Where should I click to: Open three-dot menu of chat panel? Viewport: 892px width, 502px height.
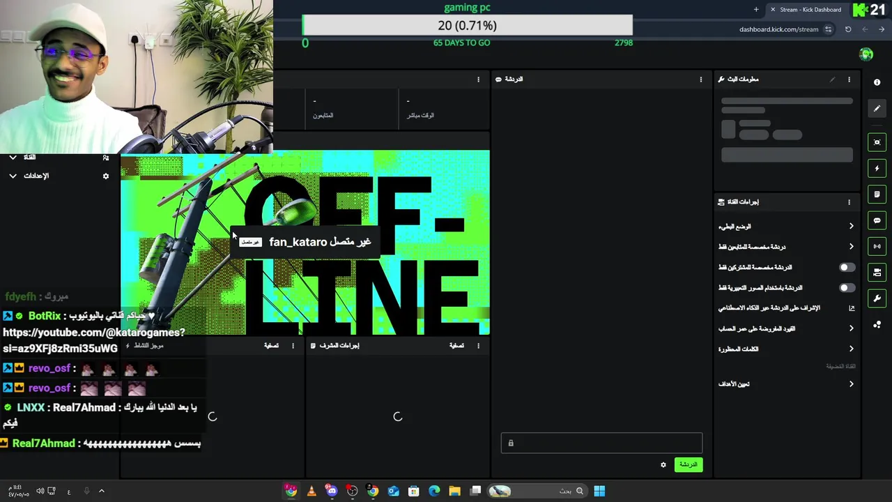click(x=701, y=79)
